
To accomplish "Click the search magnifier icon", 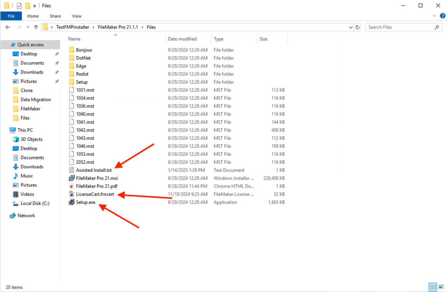I will tap(437, 27).
